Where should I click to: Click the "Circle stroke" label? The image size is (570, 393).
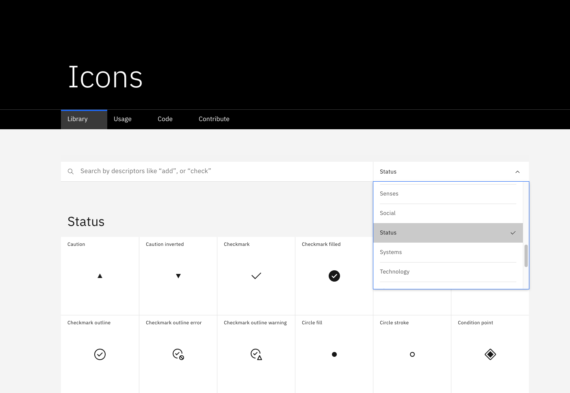394,323
